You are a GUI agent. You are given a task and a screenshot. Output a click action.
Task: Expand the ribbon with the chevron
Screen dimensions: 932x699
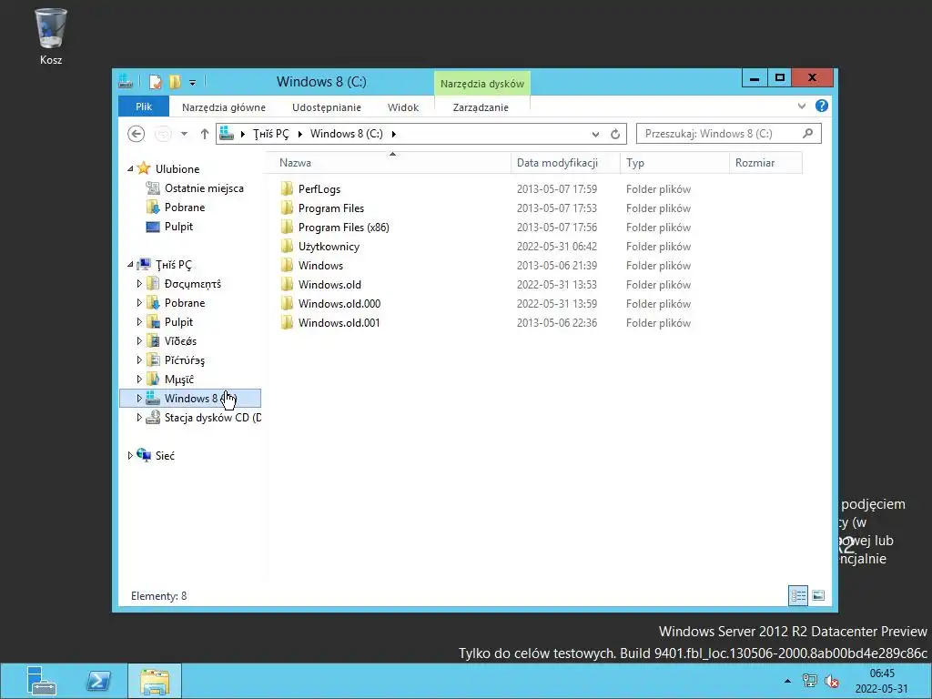tap(802, 106)
